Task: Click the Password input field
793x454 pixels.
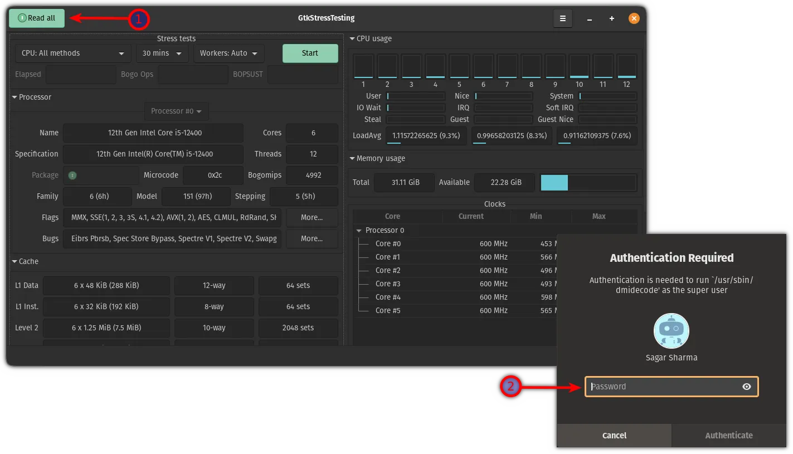Action: 663,387
